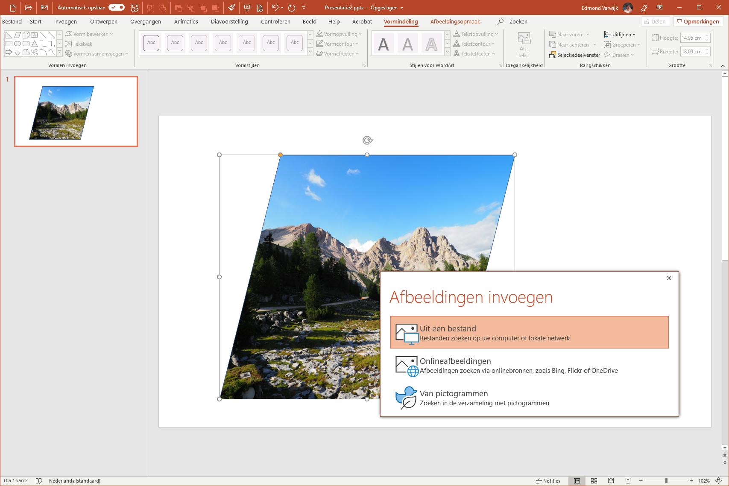Screen dimensions: 729x486
Task: Click the format painter brush icon
Action: pos(231,8)
